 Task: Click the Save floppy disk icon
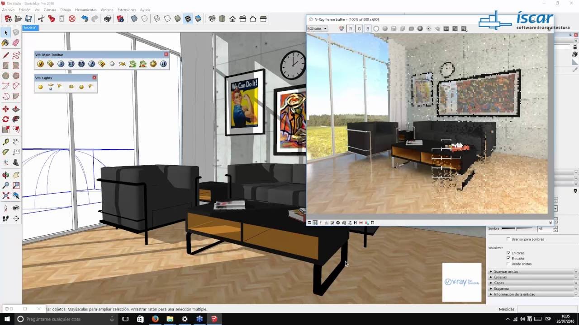click(x=28, y=19)
